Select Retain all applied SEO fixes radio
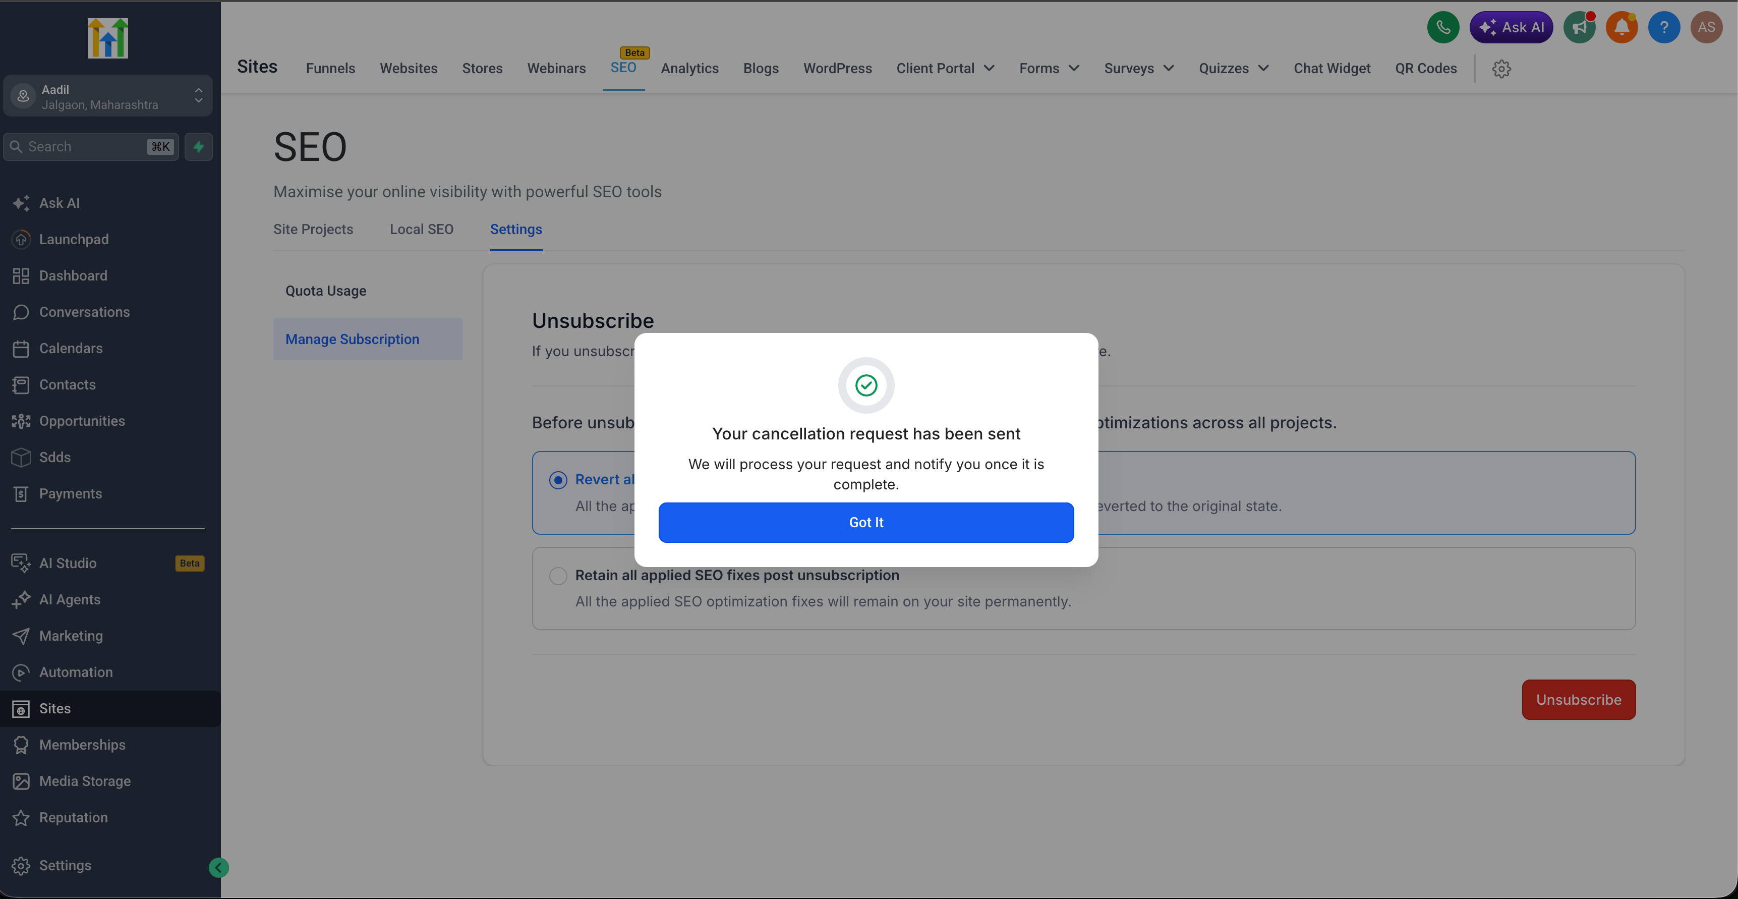Viewport: 1738px width, 899px height. (x=558, y=576)
